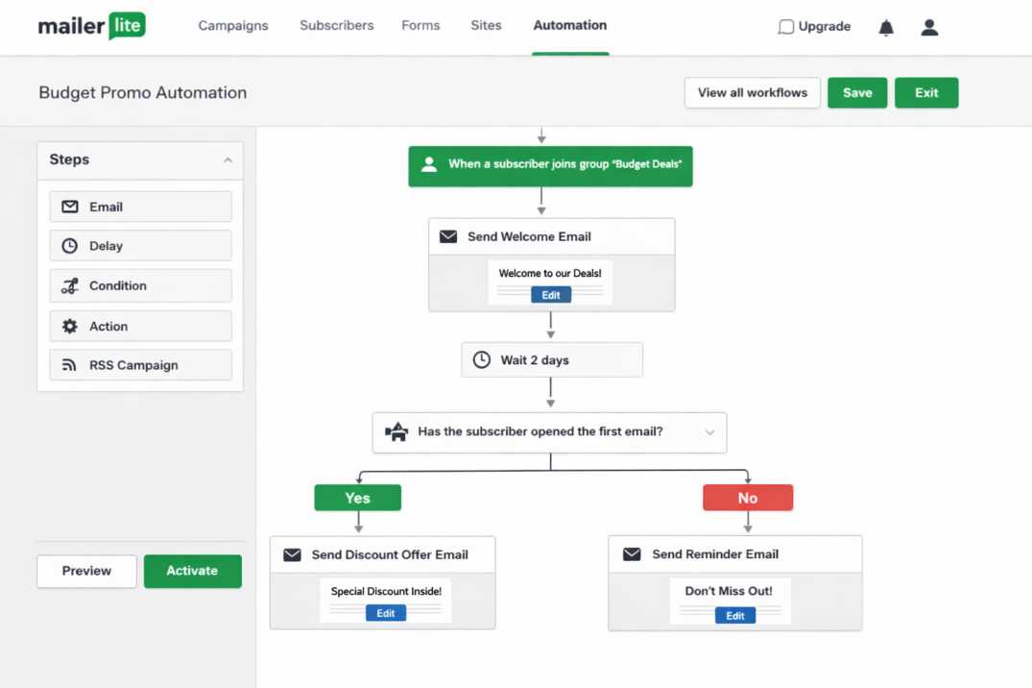
Task: Switch to the Forms tab
Action: pos(420,26)
